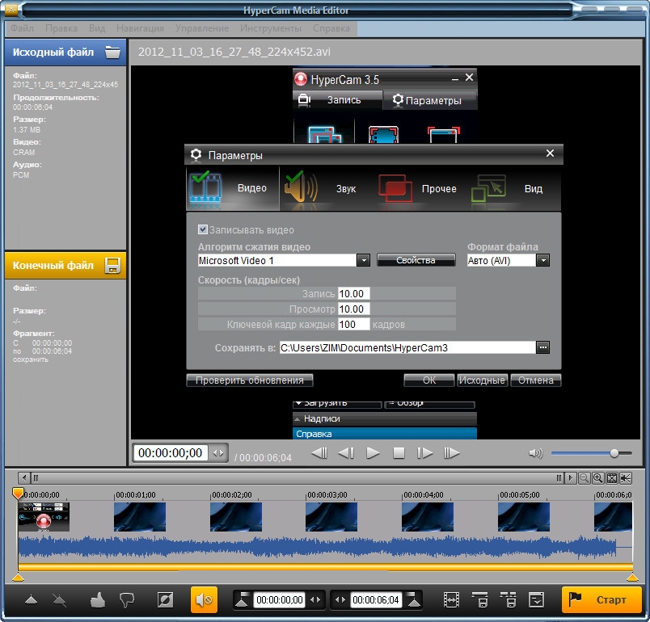Click the zoom out timeline magnifier icon
Screen dimensions: 650x622
point(584,478)
